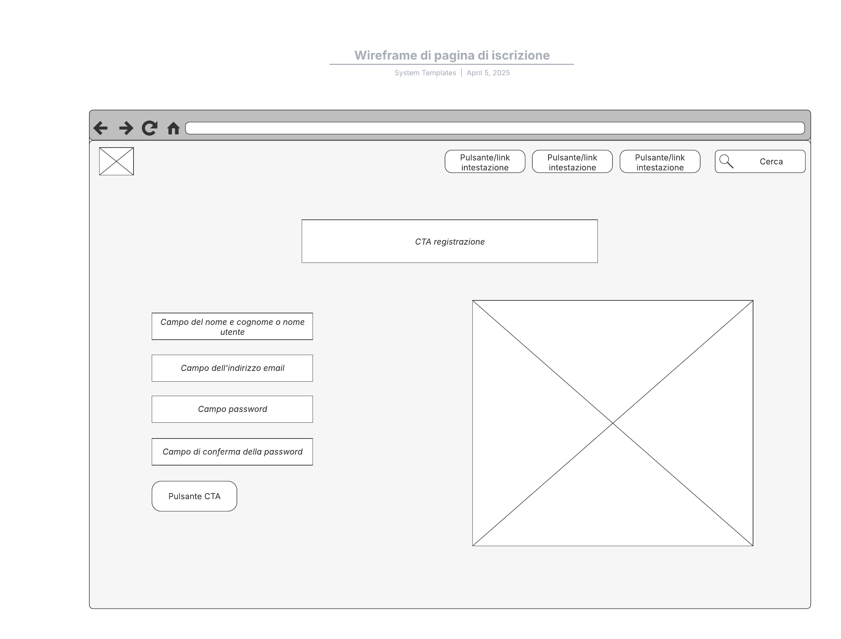Image resolution: width=841 pixels, height=639 pixels.
Task: Click the small logo placeholder image
Action: (116, 161)
